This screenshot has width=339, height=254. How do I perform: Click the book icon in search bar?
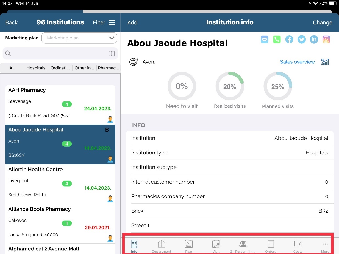(111, 53)
